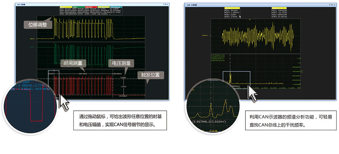Click the 电压测量 callout label
Image resolution: width=339 pixels, height=154 pixels.
(121, 63)
